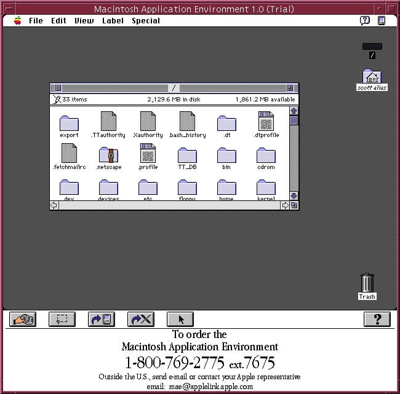
Task: Select the .bash_history file icon
Action: point(187,121)
